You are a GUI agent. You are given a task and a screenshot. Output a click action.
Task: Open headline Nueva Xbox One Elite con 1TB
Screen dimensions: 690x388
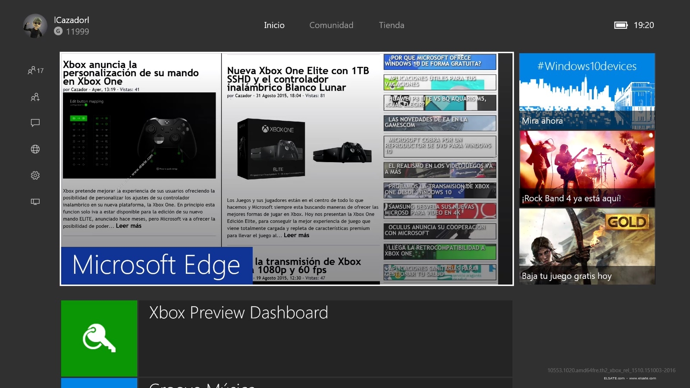pyautogui.click(x=298, y=79)
